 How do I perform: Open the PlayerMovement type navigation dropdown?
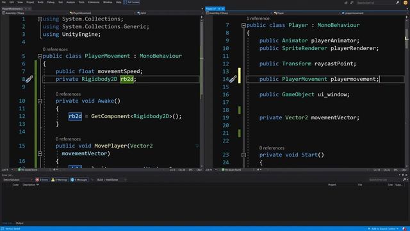pos(102,13)
